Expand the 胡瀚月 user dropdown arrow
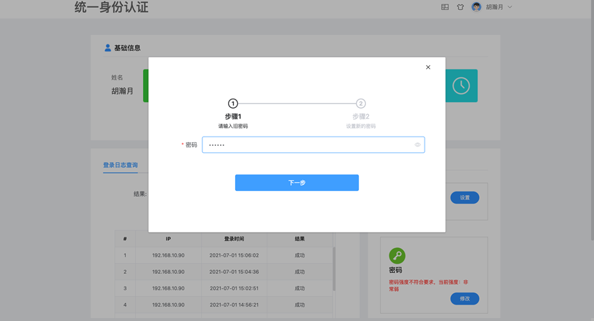Screen dimensions: 594x321 pyautogui.click(x=510, y=7)
